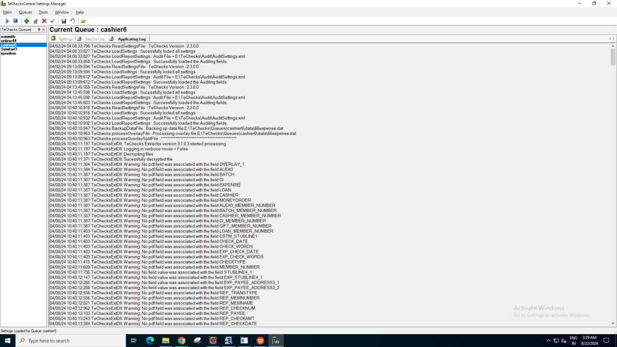
Task: Click the 'Current Queue : cashier6' heading
Action: point(88,30)
